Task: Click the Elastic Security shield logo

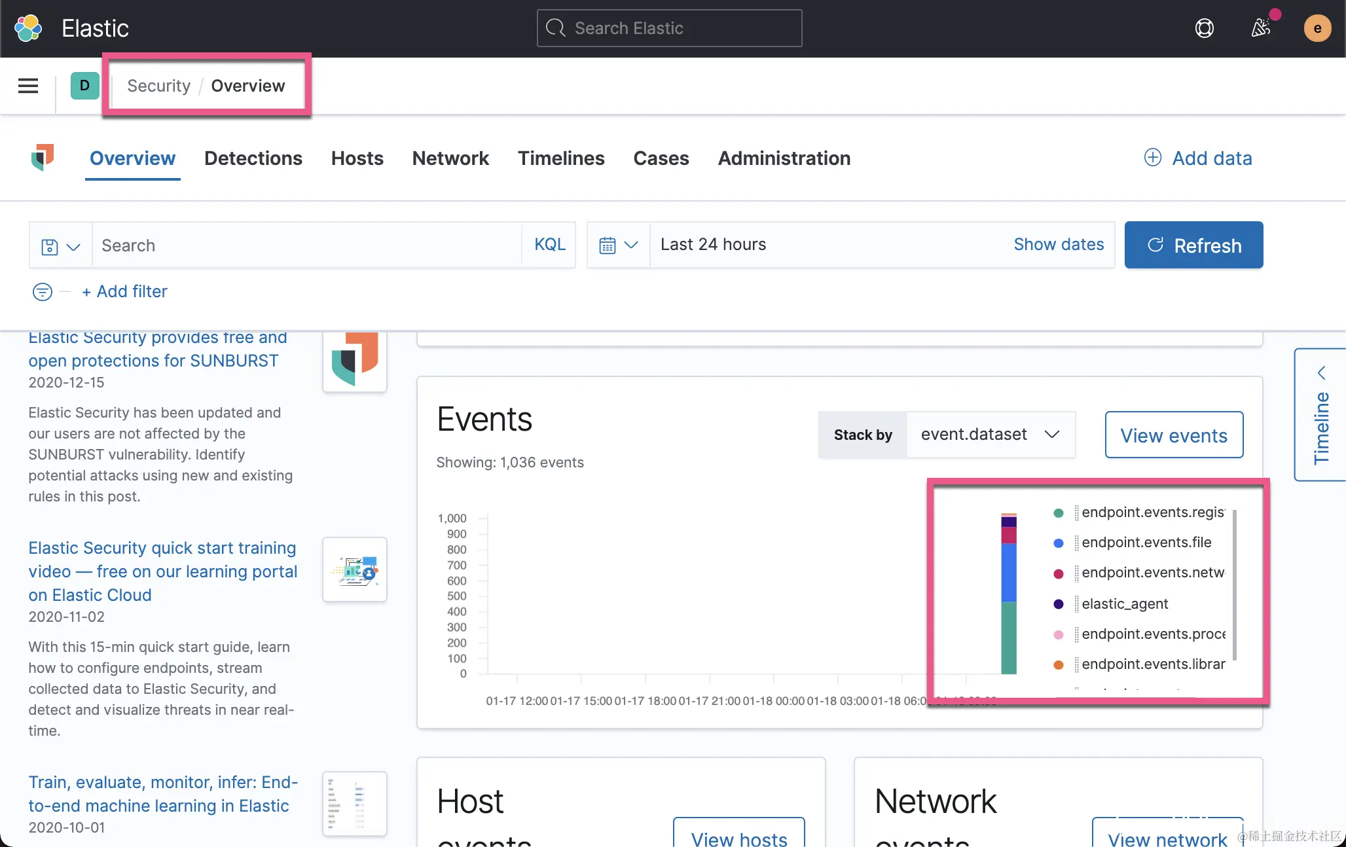Action: [43, 158]
